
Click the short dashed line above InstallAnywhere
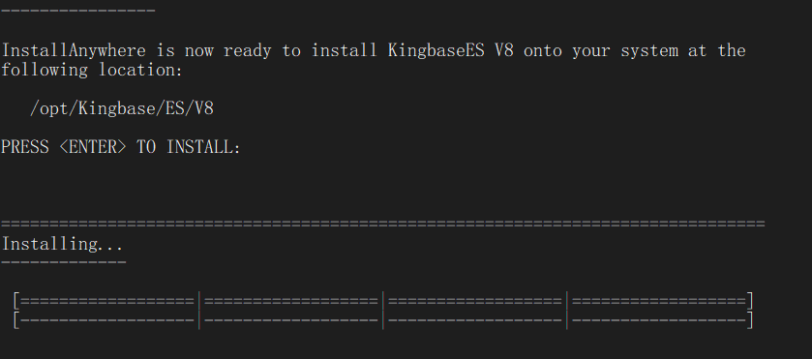coord(77,11)
